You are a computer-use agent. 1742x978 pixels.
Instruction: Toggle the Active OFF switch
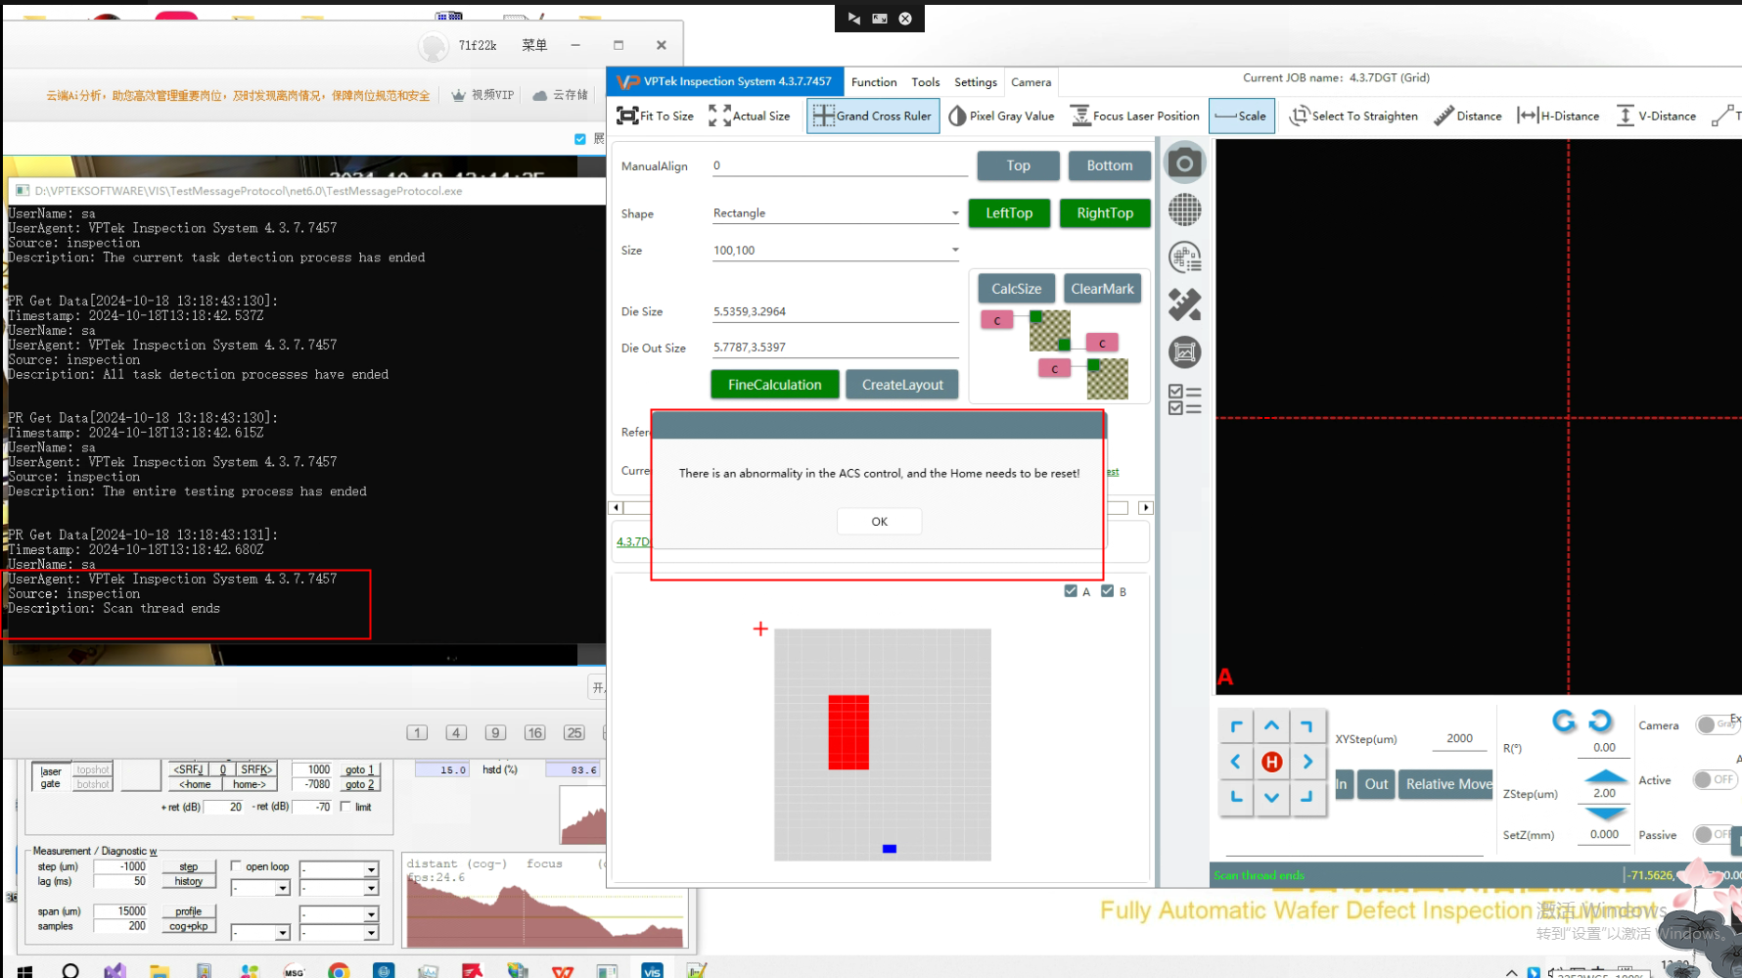tap(1716, 779)
